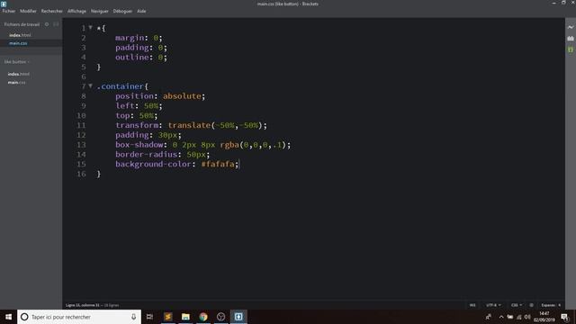Image resolution: width=576 pixels, height=324 pixels.
Task: Click the margin property on line 2
Action: click(x=130, y=38)
